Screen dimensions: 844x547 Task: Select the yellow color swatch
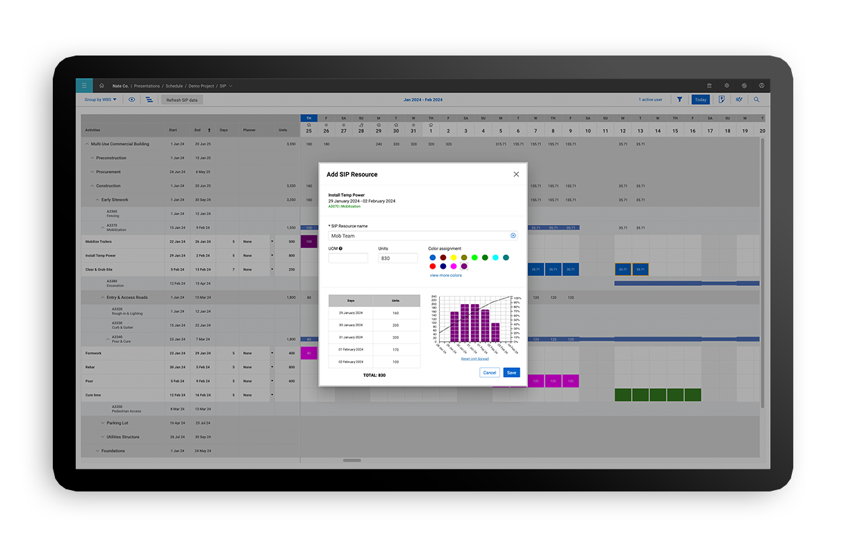454,258
